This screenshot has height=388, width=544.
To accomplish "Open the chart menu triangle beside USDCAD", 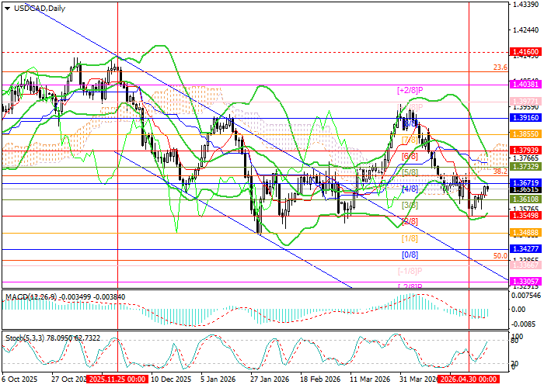I will 7,9.
